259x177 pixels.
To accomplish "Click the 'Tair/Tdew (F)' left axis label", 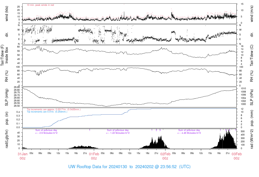I will pos(2,55).
